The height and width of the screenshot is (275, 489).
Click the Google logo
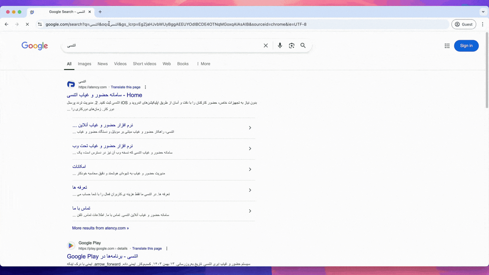coord(35,46)
